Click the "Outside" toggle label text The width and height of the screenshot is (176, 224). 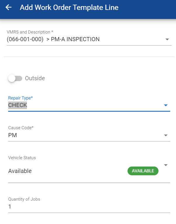(35, 78)
